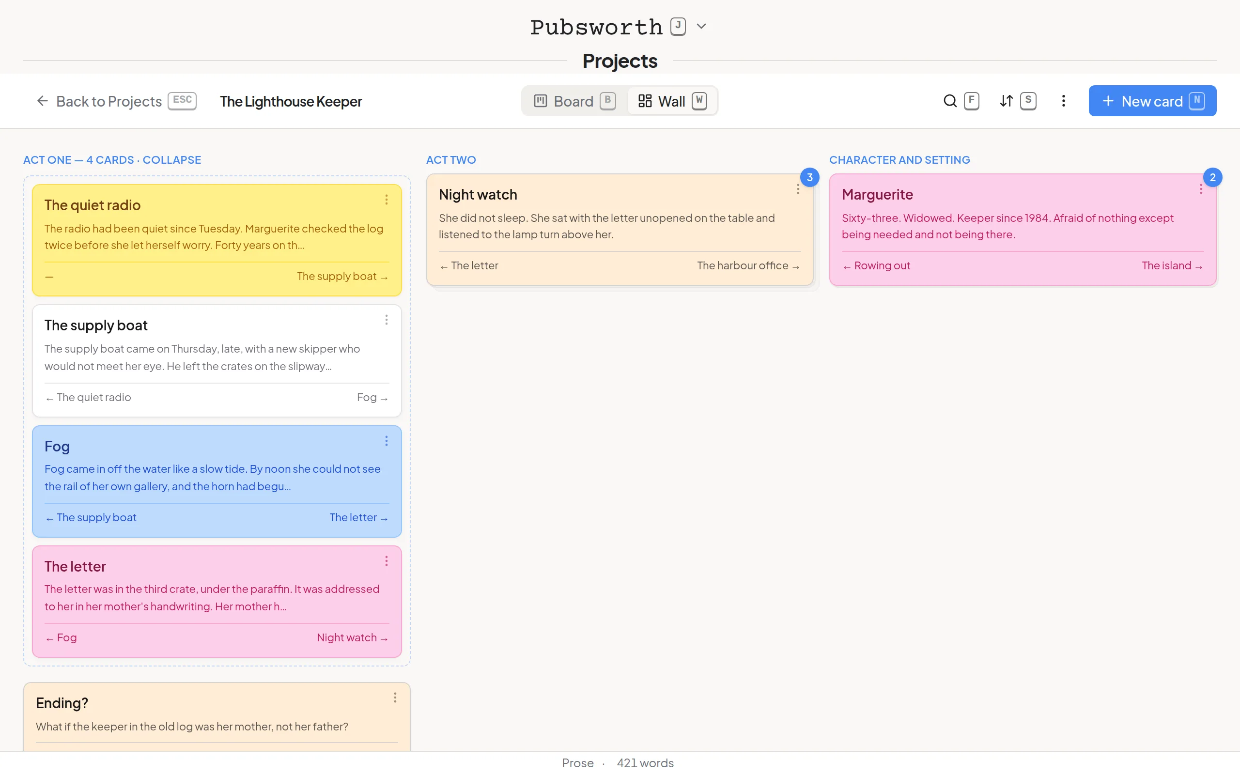Click the ACT TWO column header
1240x775 pixels.
pyautogui.click(x=451, y=160)
